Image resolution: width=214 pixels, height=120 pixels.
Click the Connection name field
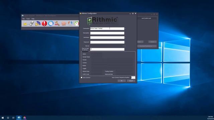point(107,28)
